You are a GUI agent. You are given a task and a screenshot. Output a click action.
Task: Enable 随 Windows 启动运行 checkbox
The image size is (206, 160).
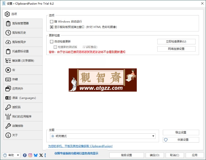point(51,21)
